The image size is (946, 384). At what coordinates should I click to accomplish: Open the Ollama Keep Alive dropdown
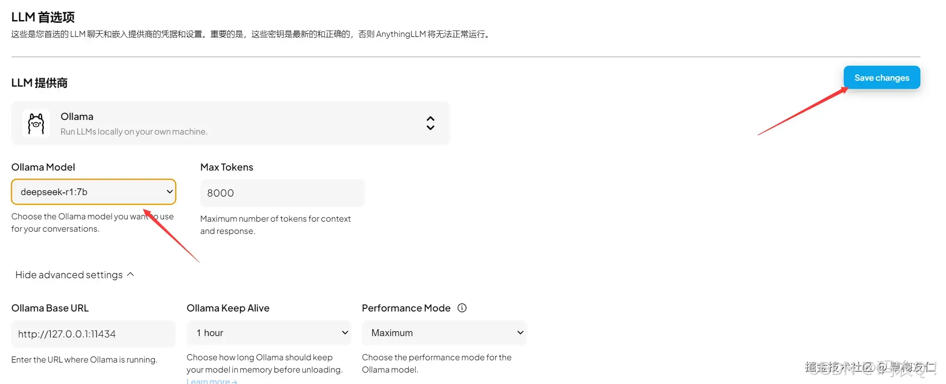click(x=269, y=333)
